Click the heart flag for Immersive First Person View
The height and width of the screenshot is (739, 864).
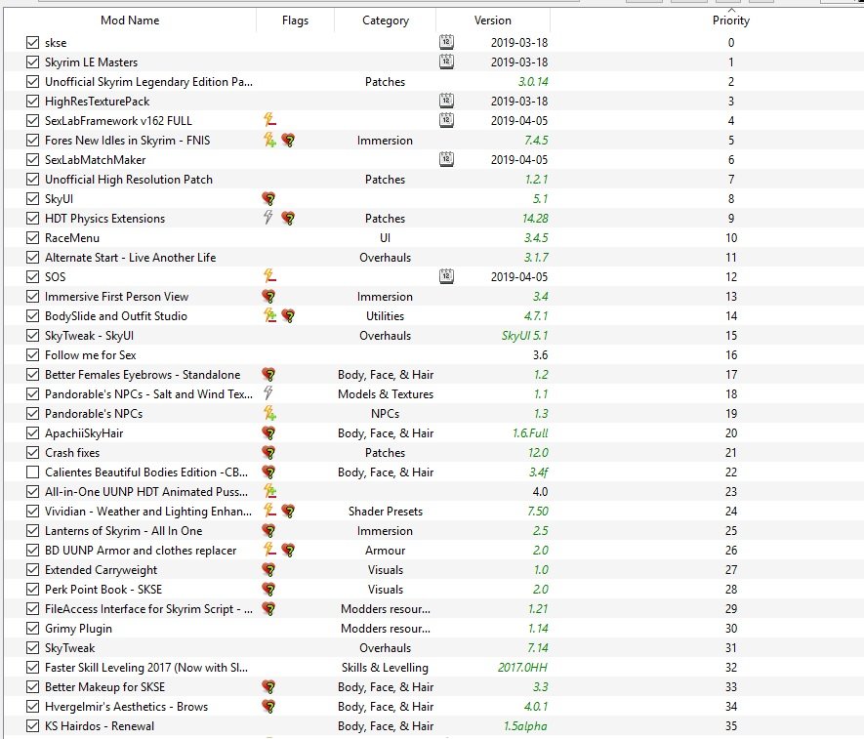pos(268,297)
